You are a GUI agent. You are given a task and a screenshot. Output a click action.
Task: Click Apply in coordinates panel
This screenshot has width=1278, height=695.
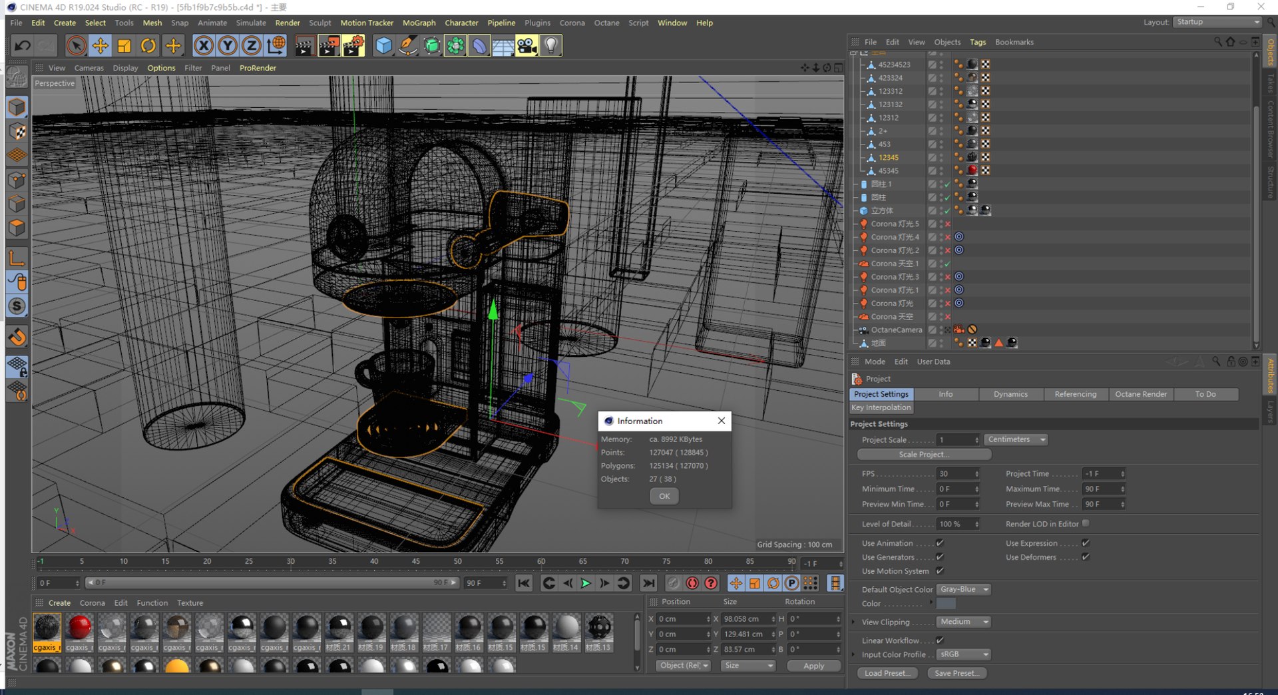pos(813,666)
